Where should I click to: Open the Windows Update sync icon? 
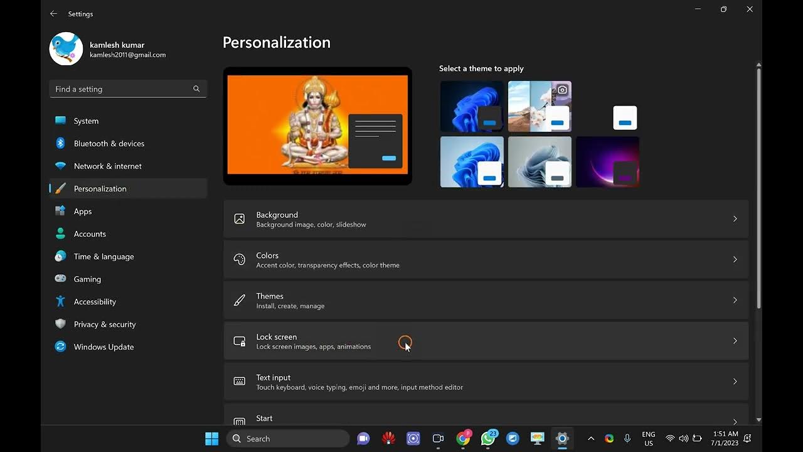(x=60, y=347)
